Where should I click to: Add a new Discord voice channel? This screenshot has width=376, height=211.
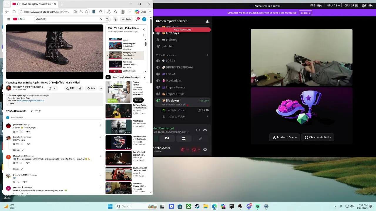coord(207,55)
